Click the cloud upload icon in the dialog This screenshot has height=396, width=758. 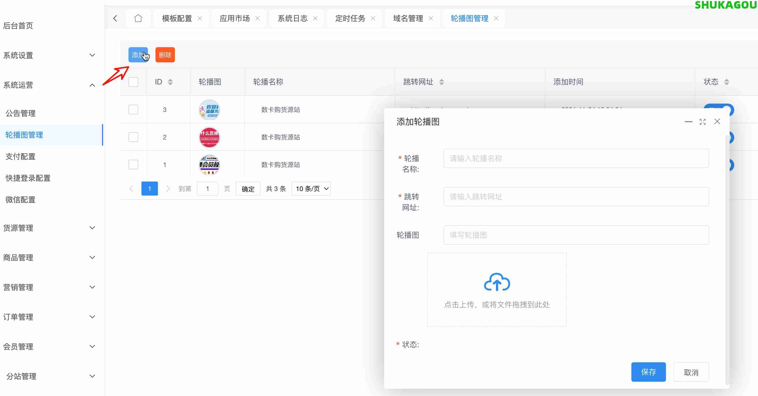[496, 282]
